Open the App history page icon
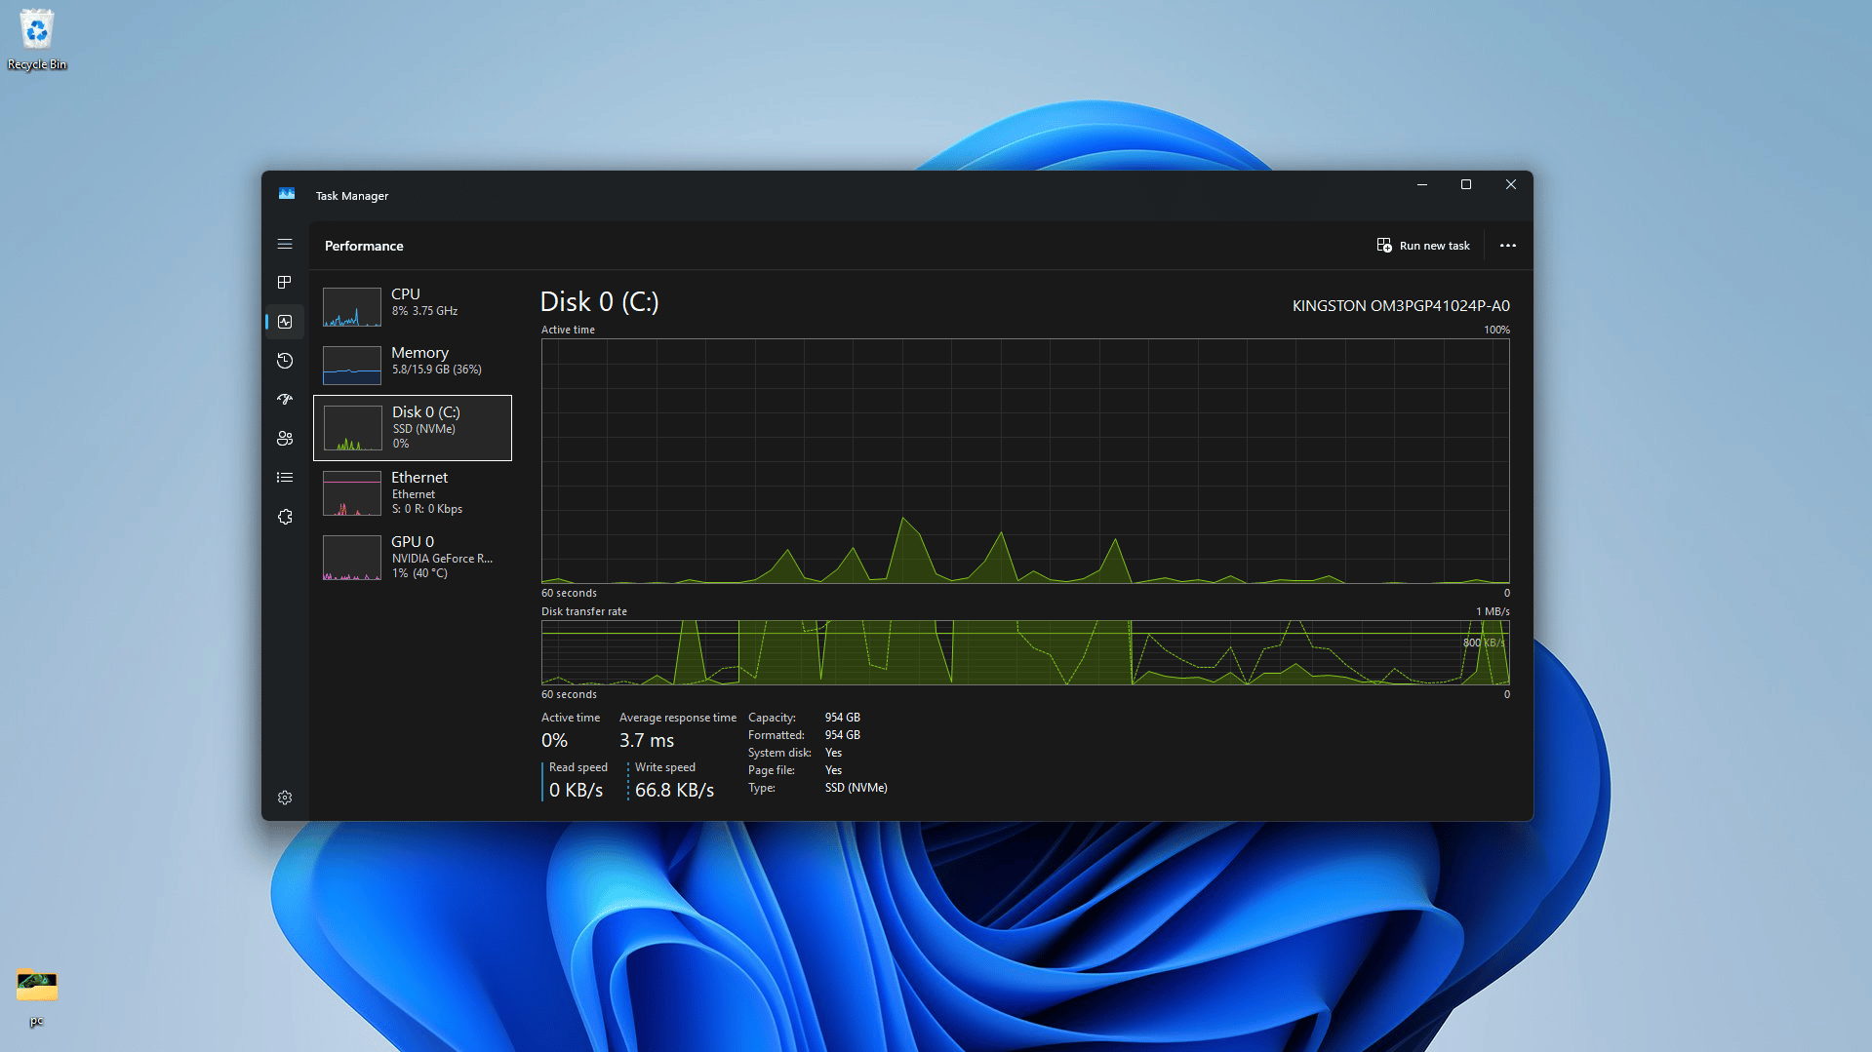Image resolution: width=1872 pixels, height=1052 pixels. click(285, 361)
